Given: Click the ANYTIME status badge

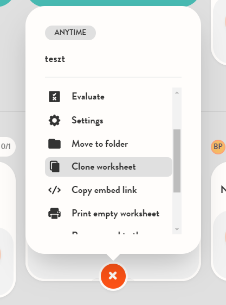Looking at the screenshot, I should (x=70, y=33).
